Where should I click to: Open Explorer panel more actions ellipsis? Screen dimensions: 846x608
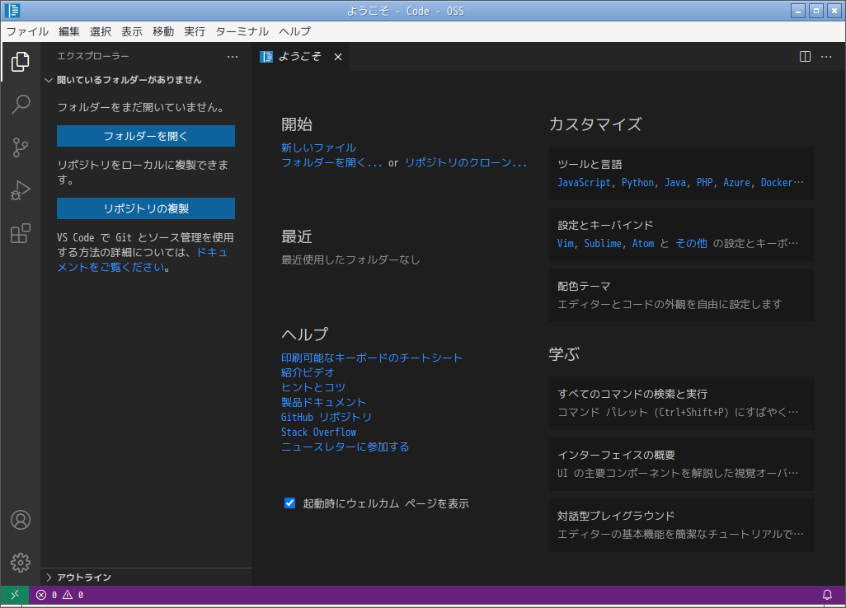(233, 57)
